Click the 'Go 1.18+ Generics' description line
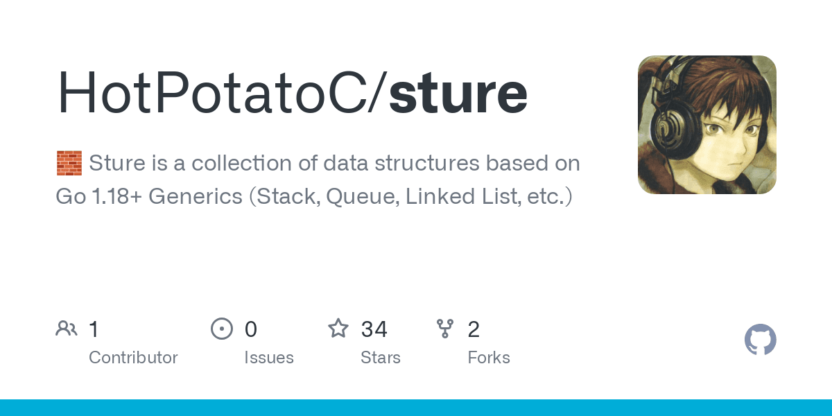832x416 pixels. tap(314, 197)
